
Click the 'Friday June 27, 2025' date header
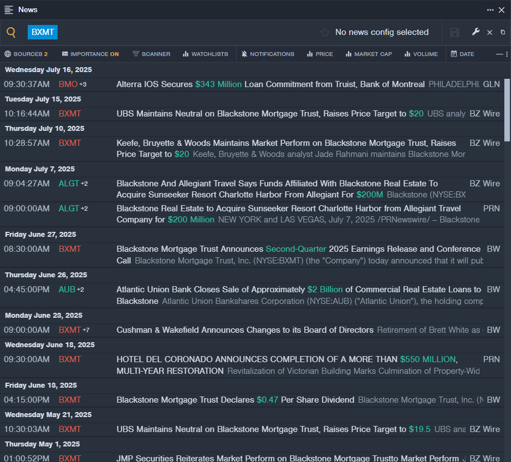[x=40, y=235]
